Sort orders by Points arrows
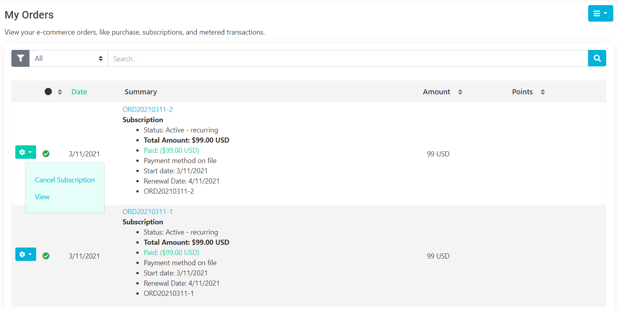Image resolution: width=618 pixels, height=310 pixels. point(543,92)
